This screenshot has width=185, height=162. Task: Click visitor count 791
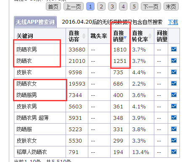74,152
